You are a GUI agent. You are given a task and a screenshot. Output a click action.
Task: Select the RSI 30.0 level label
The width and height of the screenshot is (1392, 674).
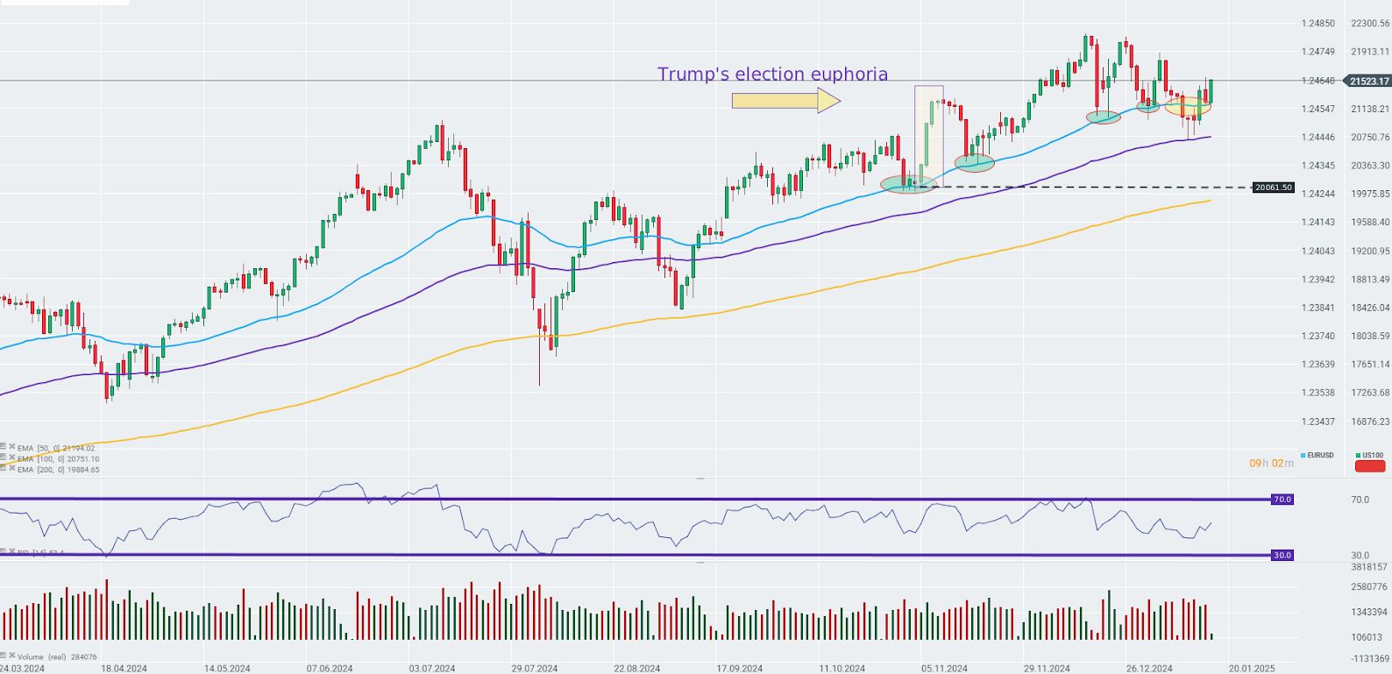pyautogui.click(x=1282, y=555)
